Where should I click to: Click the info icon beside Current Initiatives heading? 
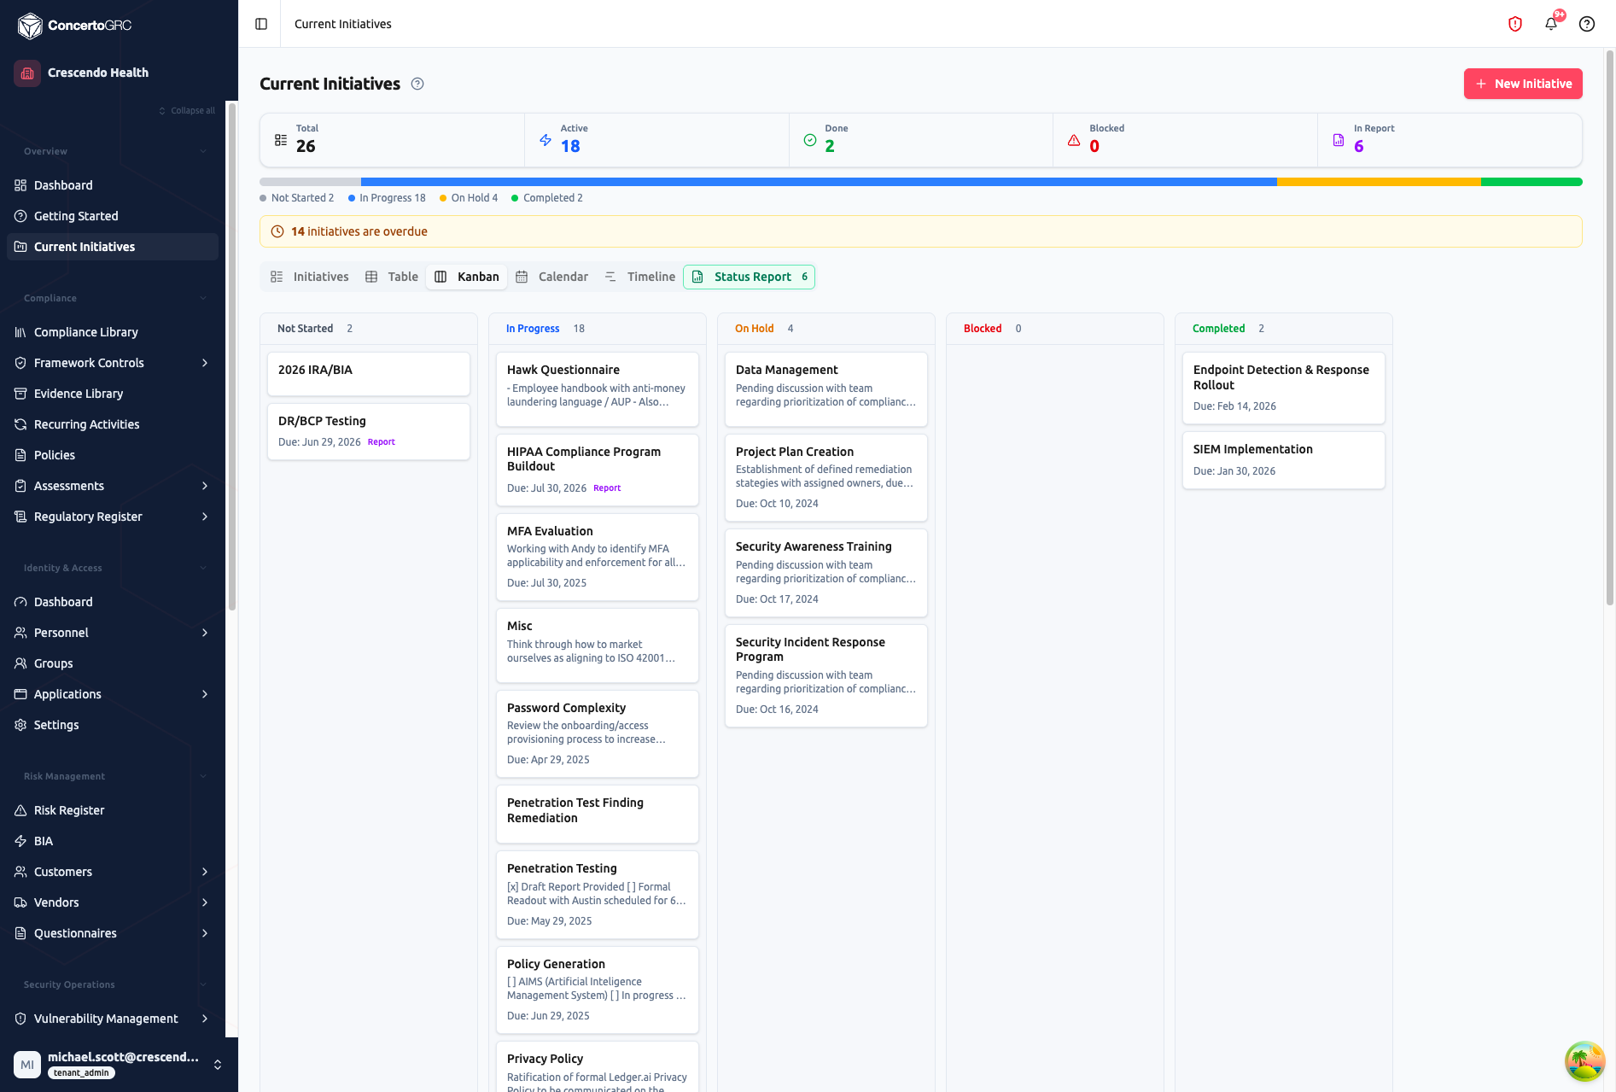tap(417, 84)
